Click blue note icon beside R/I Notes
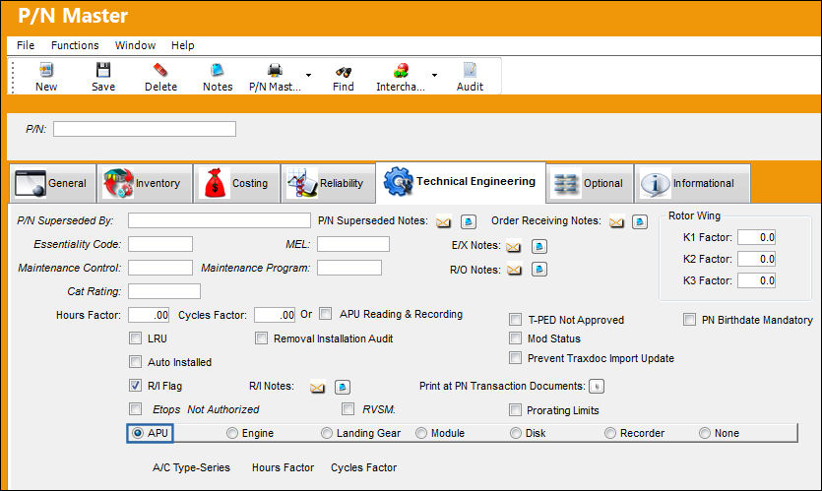This screenshot has height=491, width=822. (343, 387)
